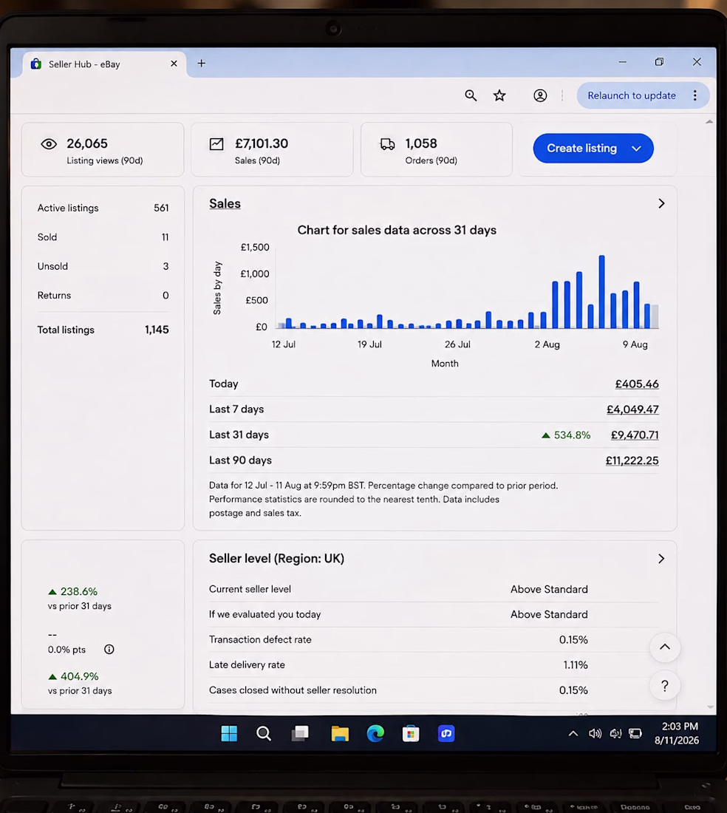This screenshot has width=727, height=813.
Task: Open the help question mark button
Action: coord(665,686)
